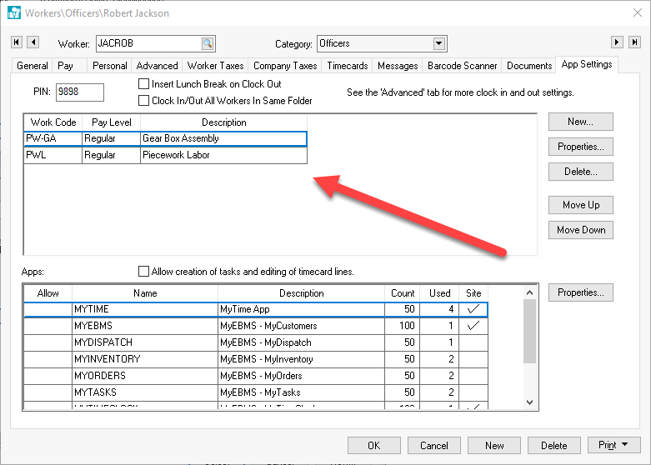The image size is (651, 465).
Task: Click the Site checkmark for MYTIME
Action: pyautogui.click(x=473, y=309)
